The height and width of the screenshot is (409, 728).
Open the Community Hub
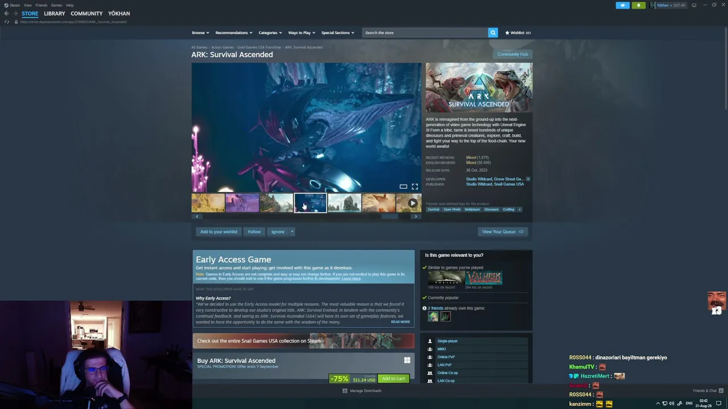[512, 54]
